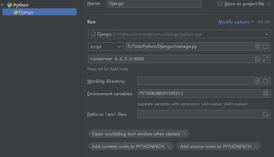
Task: Click the Environment variables text field
Action: (200, 94)
